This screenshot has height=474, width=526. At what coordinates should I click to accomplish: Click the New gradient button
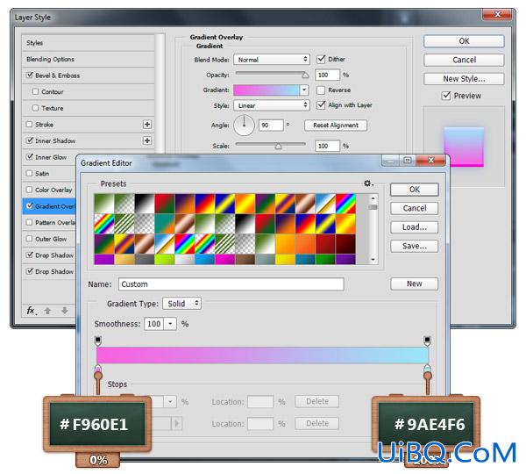415,284
